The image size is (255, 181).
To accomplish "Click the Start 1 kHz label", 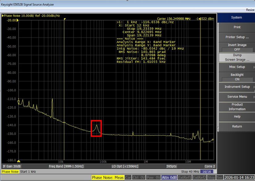I will 28,172.
